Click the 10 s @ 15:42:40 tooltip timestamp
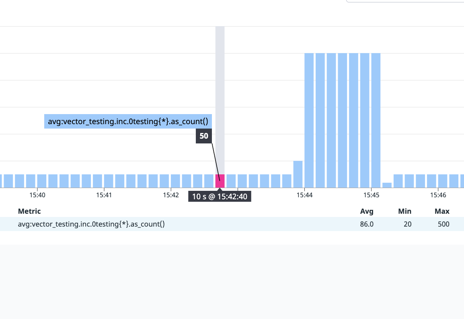Viewport: 464px width, 319px height. 220,196
